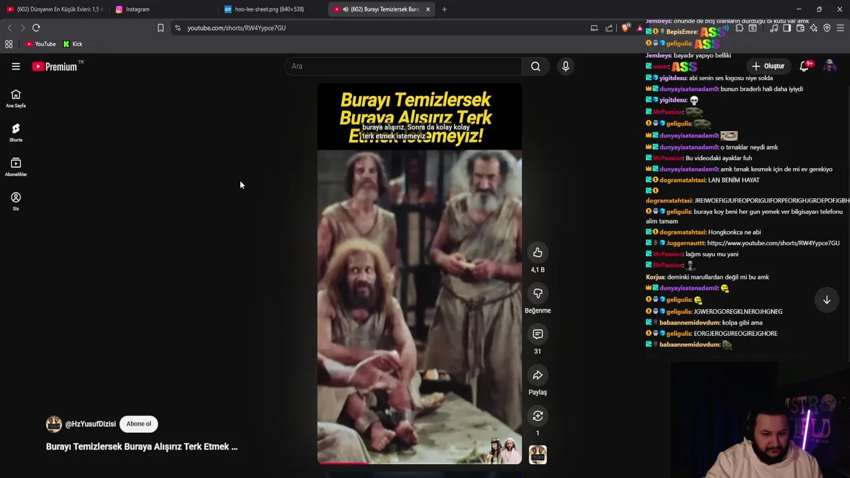Viewport: 850px width, 478px height.
Task: Open the @HzYusufDizisi channel name
Action: 90,424
